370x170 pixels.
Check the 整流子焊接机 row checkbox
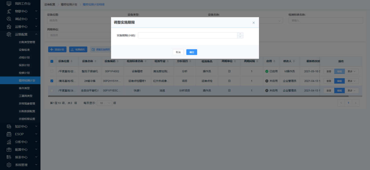point(52,71)
